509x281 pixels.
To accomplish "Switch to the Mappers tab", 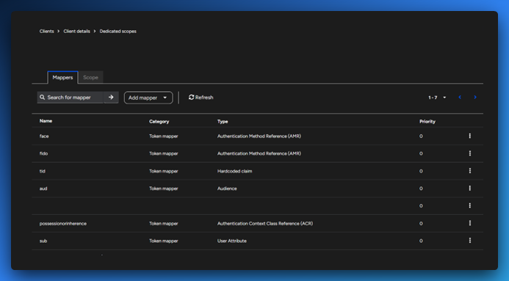I will coord(62,78).
